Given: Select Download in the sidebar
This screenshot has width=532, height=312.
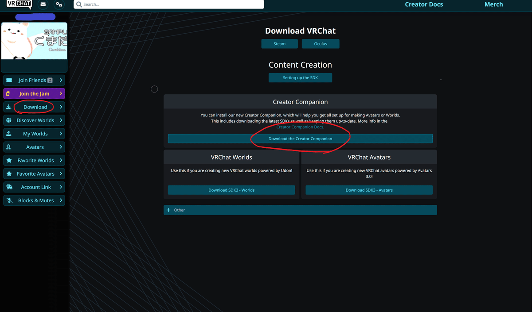Looking at the screenshot, I should [x=34, y=107].
